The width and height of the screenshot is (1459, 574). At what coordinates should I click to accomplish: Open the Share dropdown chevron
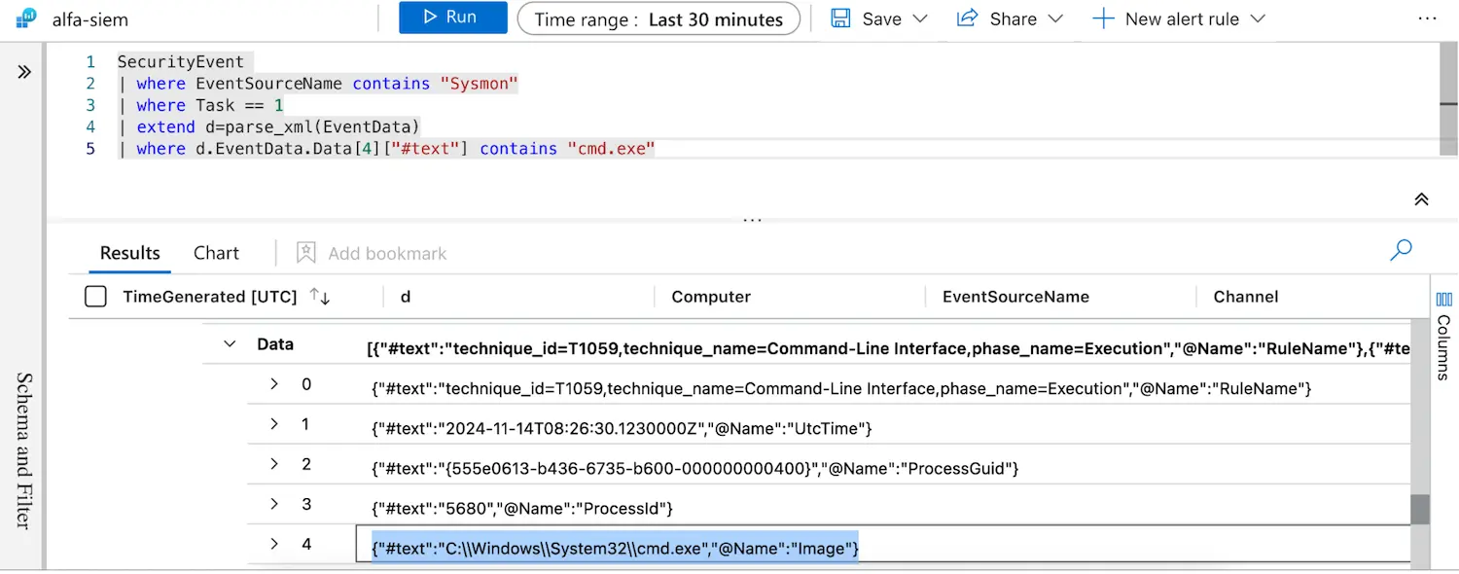coord(1055,18)
